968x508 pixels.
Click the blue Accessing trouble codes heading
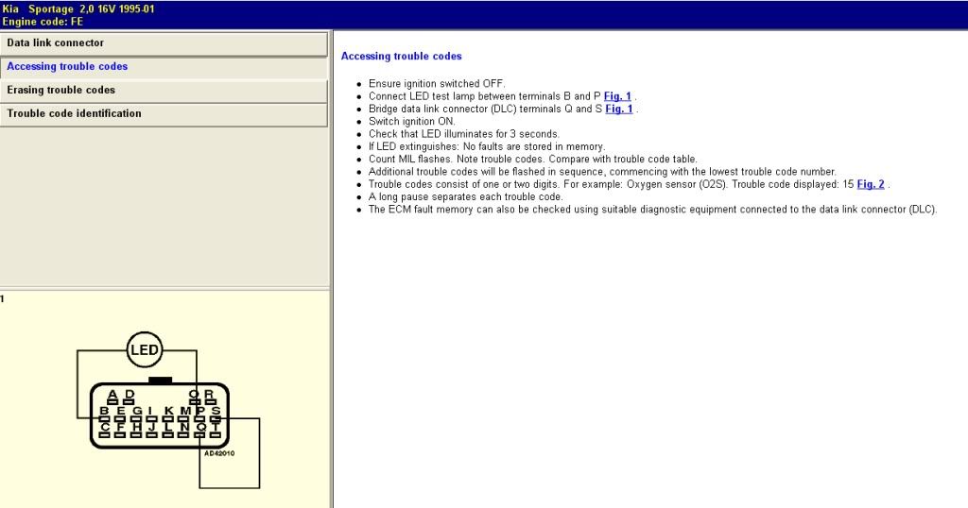click(401, 57)
